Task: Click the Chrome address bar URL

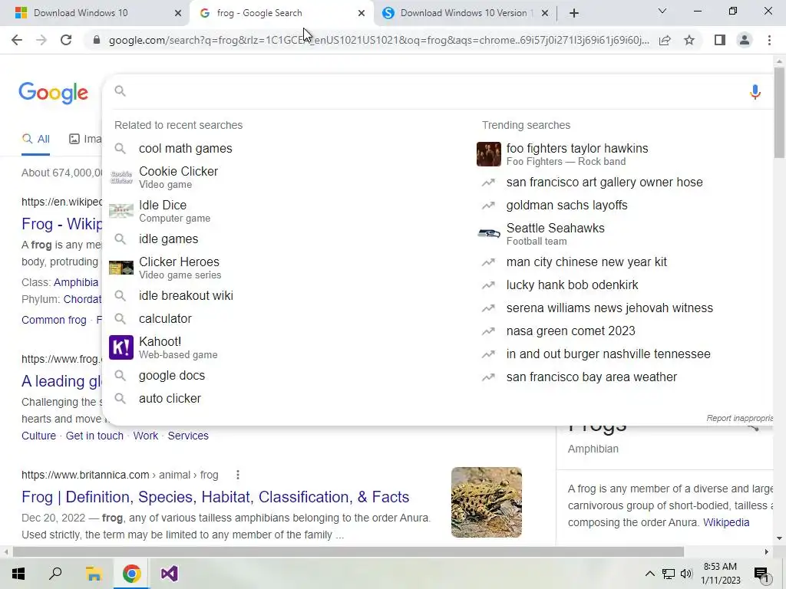Action: point(379,40)
